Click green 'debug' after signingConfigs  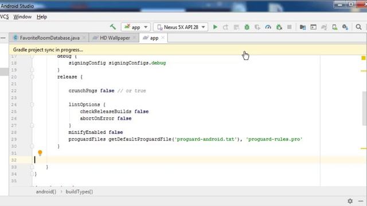[x=158, y=63]
